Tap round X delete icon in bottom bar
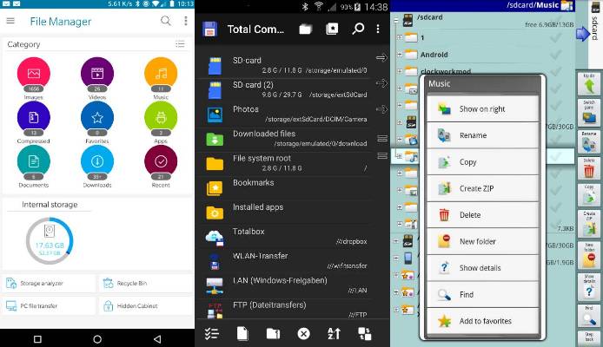Image resolution: width=603 pixels, height=347 pixels. click(303, 334)
